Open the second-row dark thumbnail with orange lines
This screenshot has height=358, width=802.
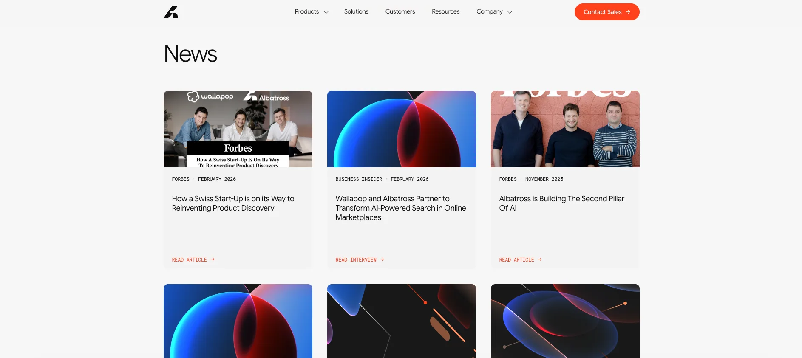coord(402,321)
